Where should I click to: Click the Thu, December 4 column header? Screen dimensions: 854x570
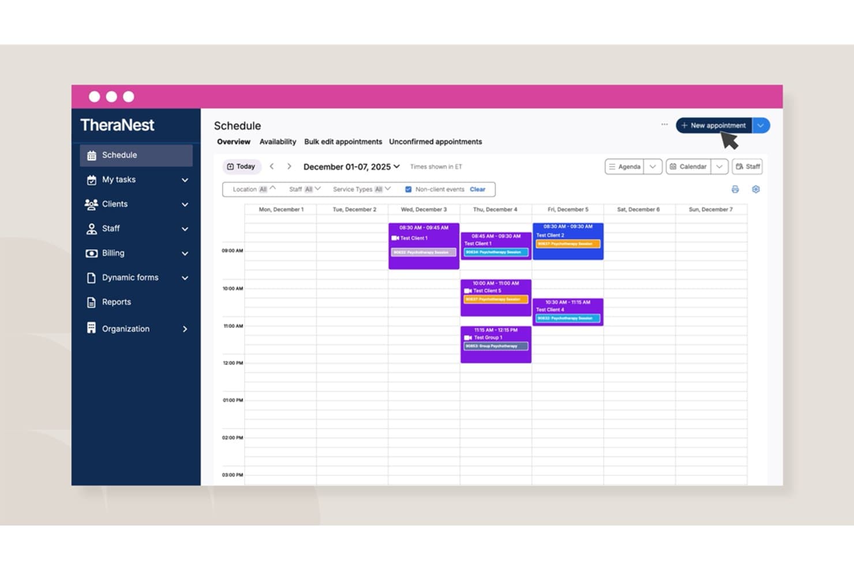click(x=496, y=210)
